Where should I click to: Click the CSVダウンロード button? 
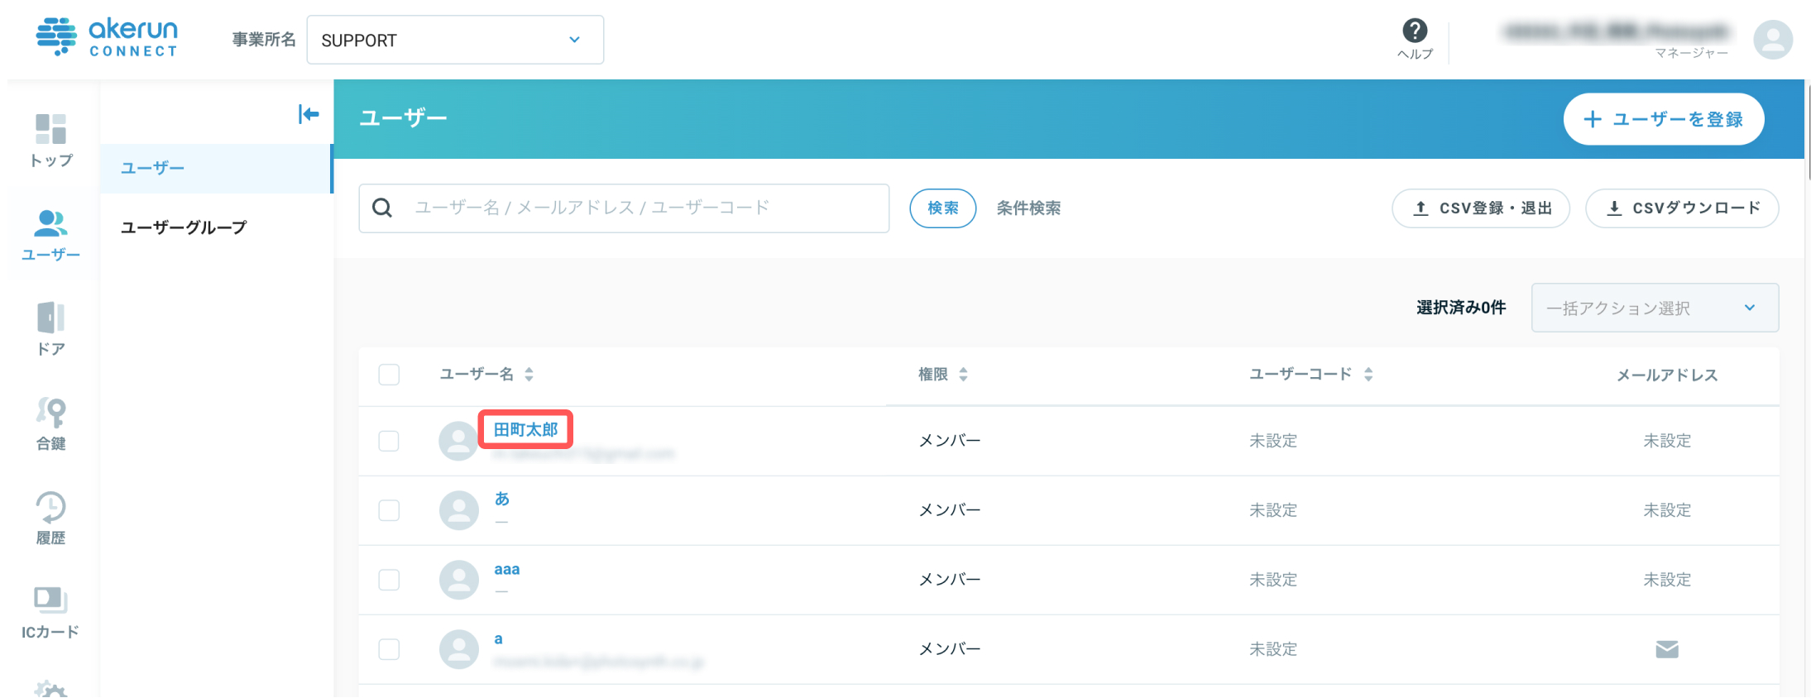1682,208
